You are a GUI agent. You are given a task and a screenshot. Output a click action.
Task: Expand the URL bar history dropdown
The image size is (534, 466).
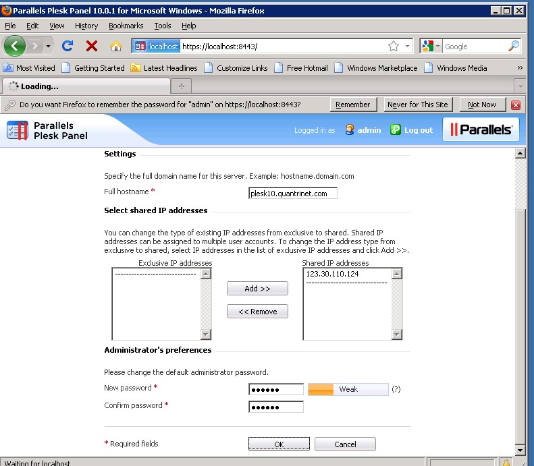point(408,47)
